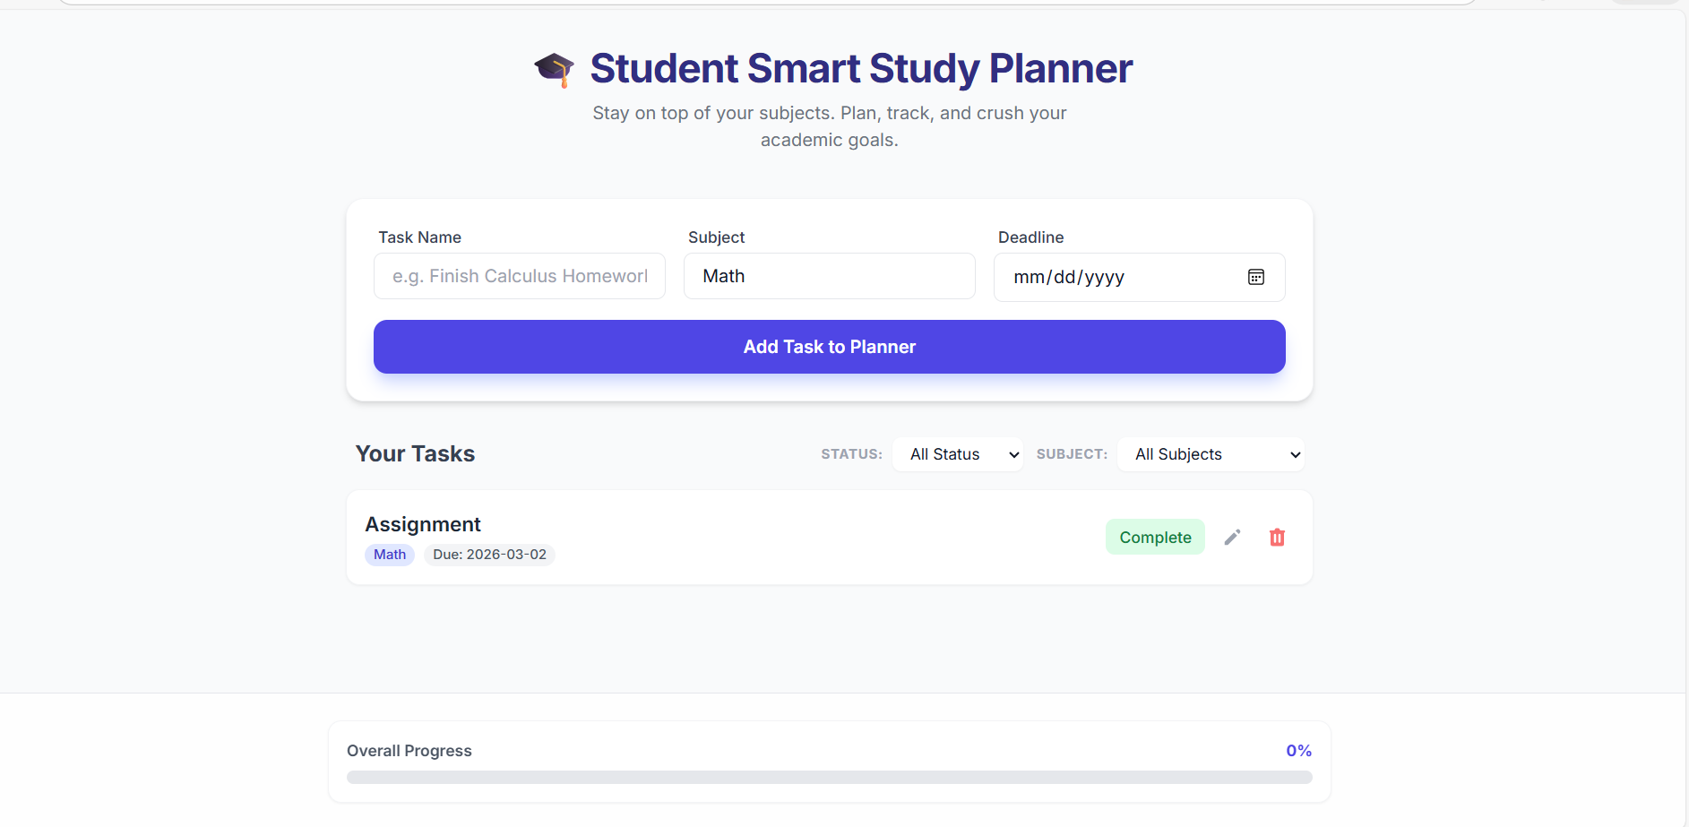Click the Your Tasks heading

pos(415,453)
